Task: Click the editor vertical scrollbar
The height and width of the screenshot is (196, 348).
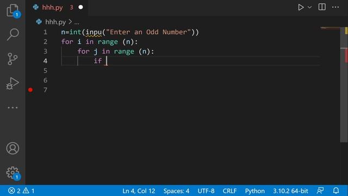Action: click(344, 84)
